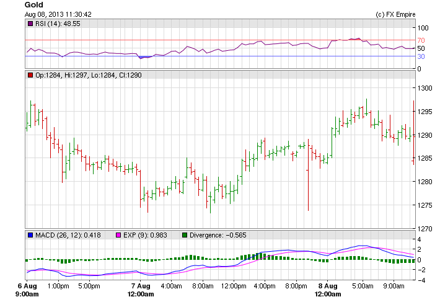Click the '1:00pm' time axis label
This screenshot has width=440, height=302.
(x=58, y=286)
